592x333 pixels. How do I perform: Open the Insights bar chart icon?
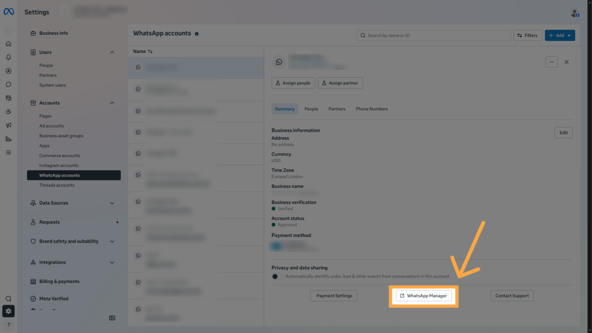coord(9,139)
